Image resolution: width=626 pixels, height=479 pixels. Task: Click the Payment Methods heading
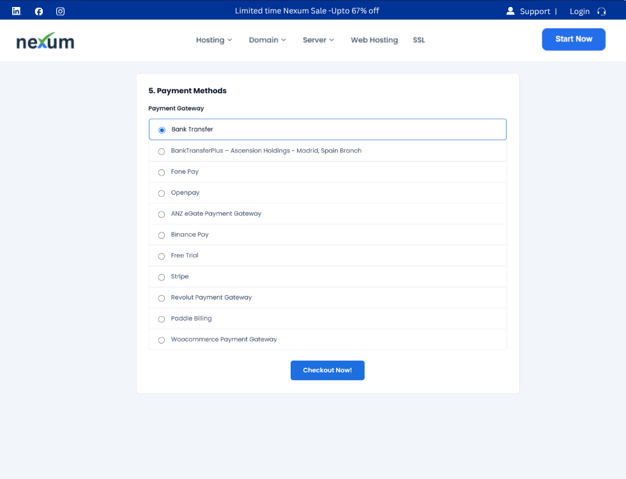coord(187,91)
